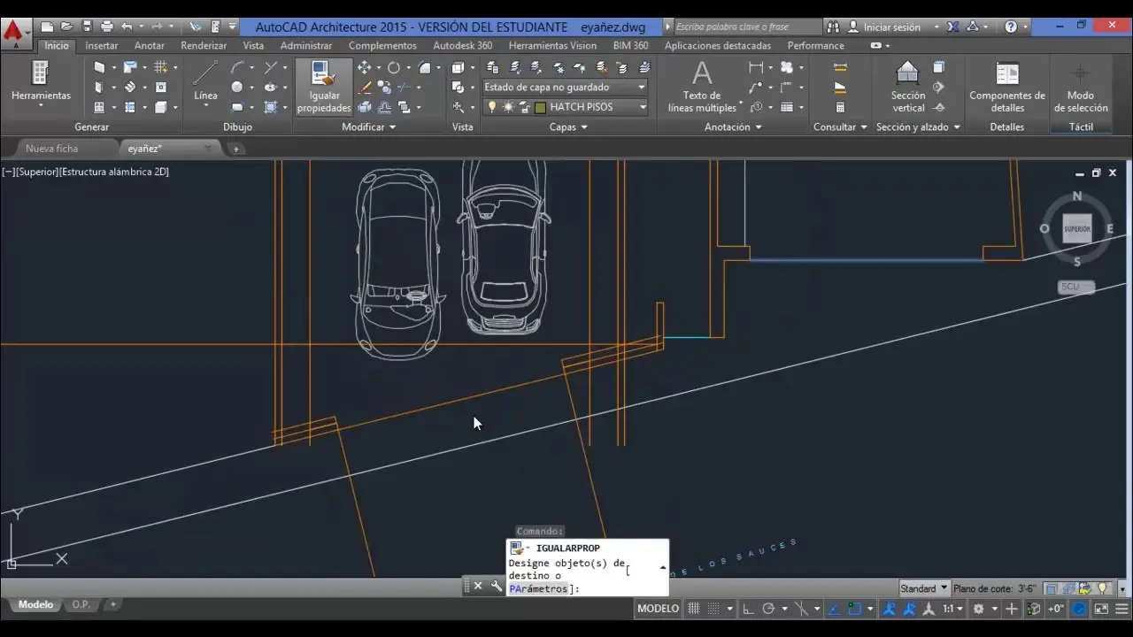Switch to the Insertar ribbon tab
Viewport: 1133px width, 637px height.
point(102,45)
